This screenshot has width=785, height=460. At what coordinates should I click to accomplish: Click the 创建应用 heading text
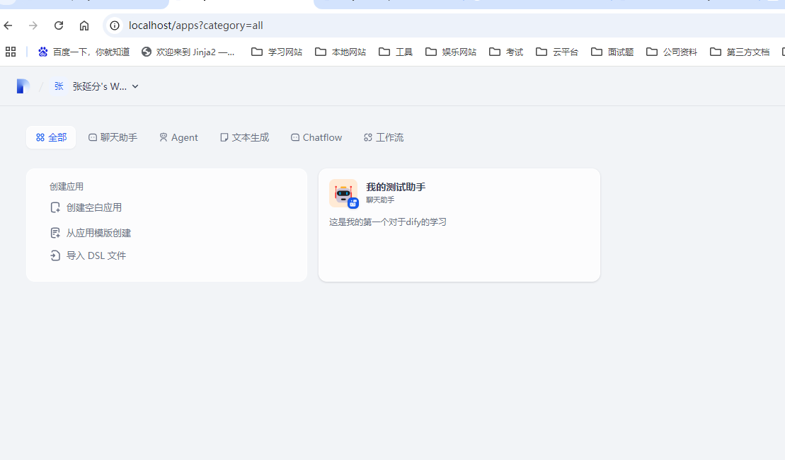coord(66,186)
